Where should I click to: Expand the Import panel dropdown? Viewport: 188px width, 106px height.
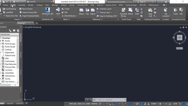pos(18,19)
